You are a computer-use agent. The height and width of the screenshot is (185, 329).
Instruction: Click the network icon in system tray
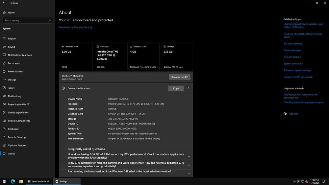pyautogui.click(x=303, y=181)
